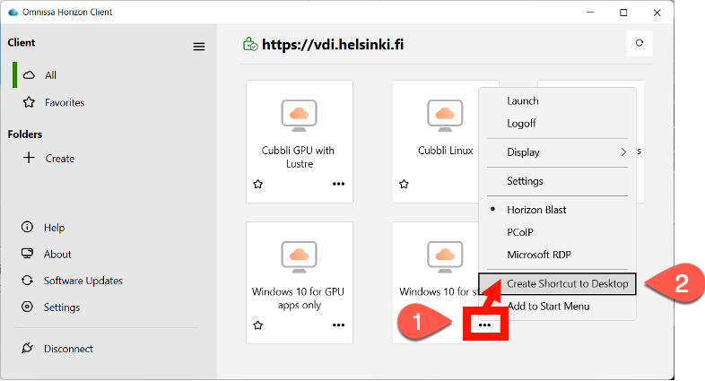This screenshot has height=381, width=705.
Task: Maximize the Horizon Client window
Action: 623,13
